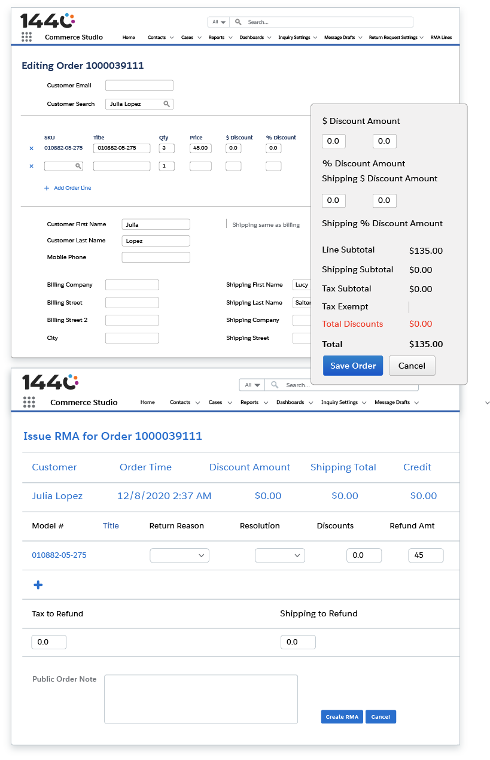
Task: Remove the 010882-05-275 order line with X
Action: tap(32, 148)
